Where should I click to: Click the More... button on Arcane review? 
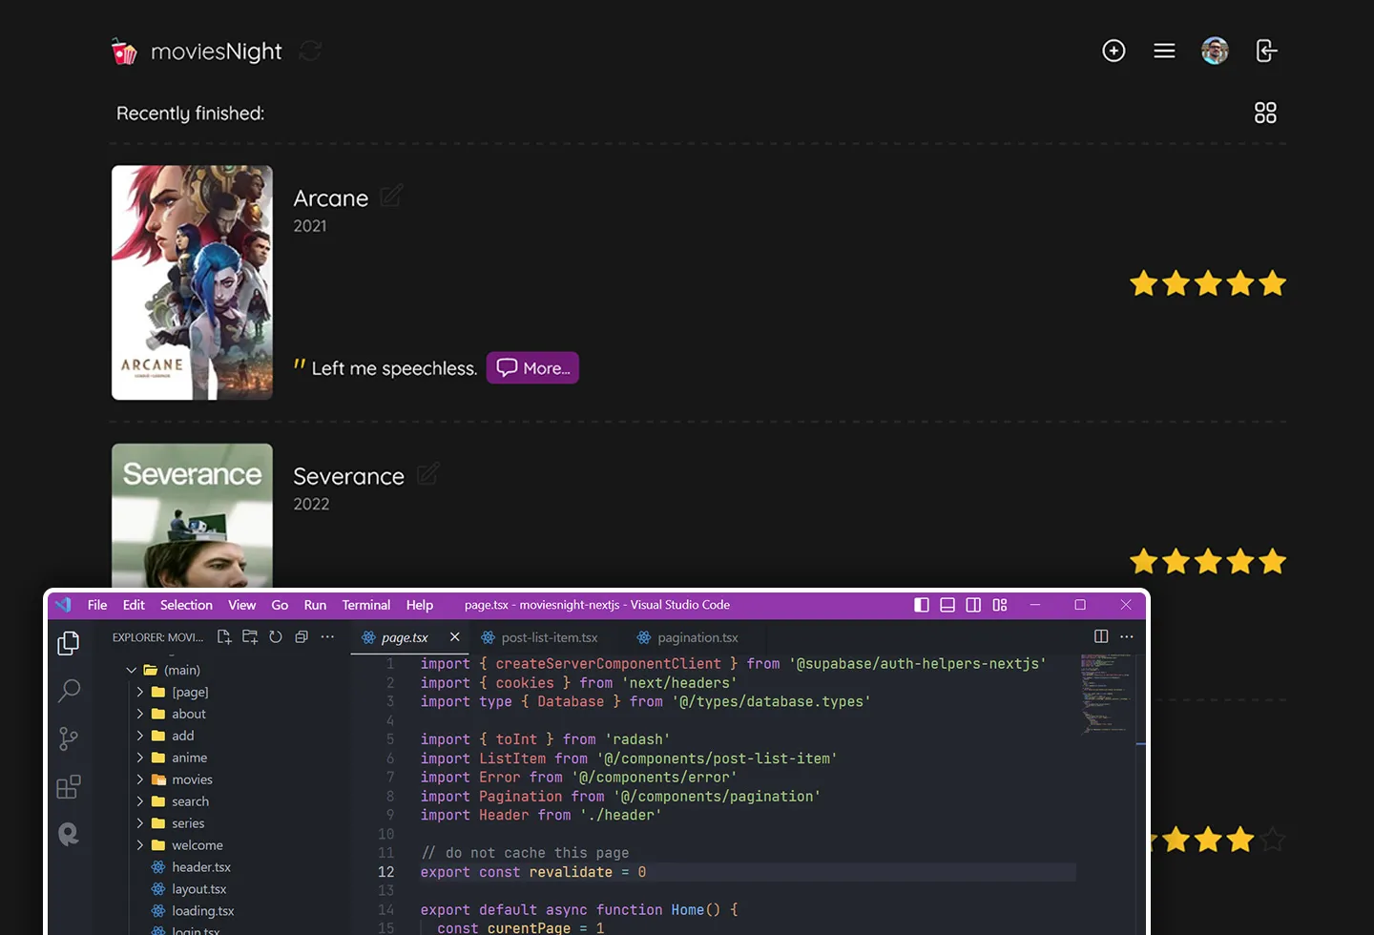532,368
